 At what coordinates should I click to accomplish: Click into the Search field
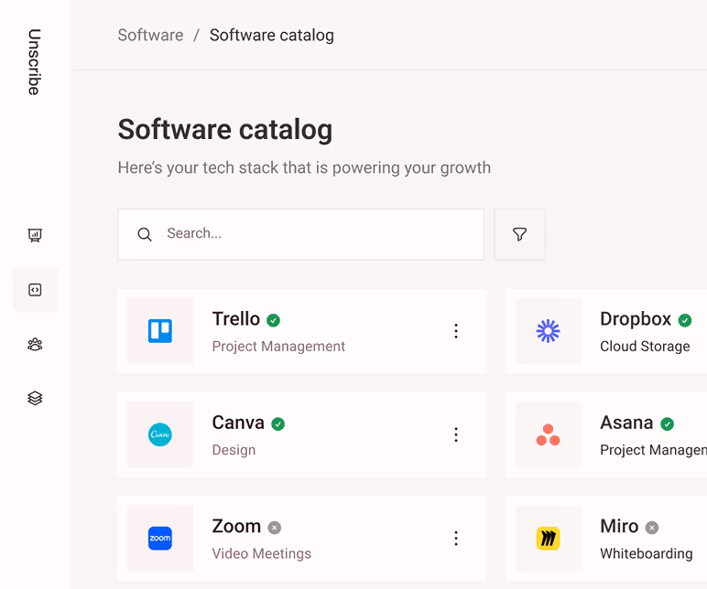[x=300, y=234]
